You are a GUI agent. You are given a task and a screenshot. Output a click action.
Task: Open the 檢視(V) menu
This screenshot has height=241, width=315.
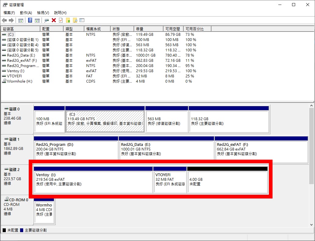pyautogui.click(x=43, y=13)
